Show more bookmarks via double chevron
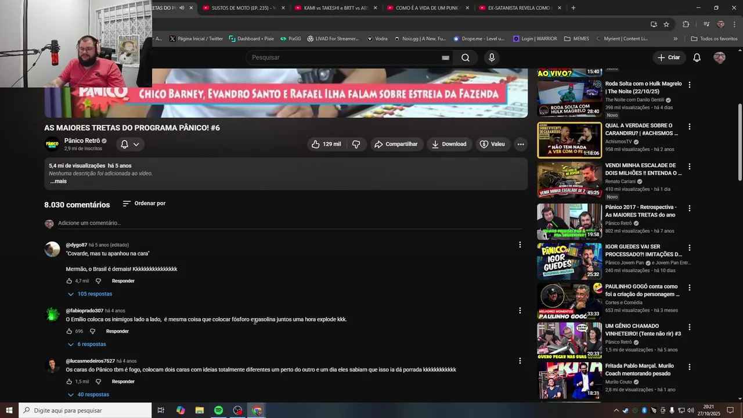Viewport: 743px width, 418px height. [x=675, y=39]
